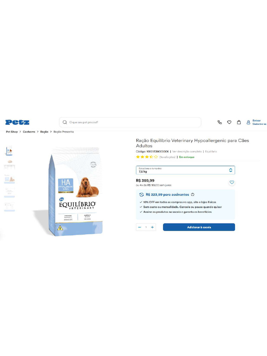Select the first product thumbnail

coord(9,151)
